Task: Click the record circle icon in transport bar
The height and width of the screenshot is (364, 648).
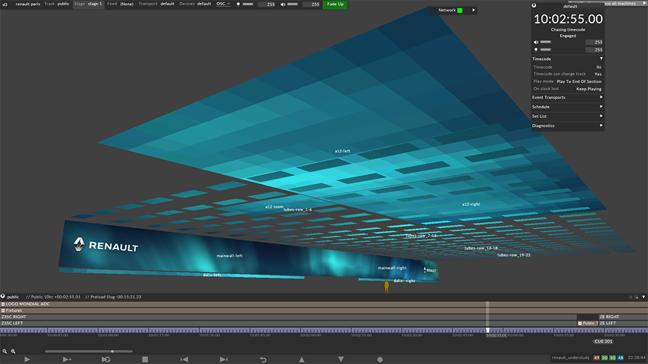Action: click(380, 360)
